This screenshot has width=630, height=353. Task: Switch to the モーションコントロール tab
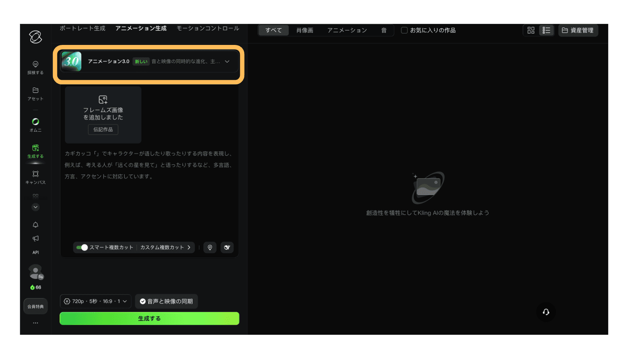(x=208, y=28)
